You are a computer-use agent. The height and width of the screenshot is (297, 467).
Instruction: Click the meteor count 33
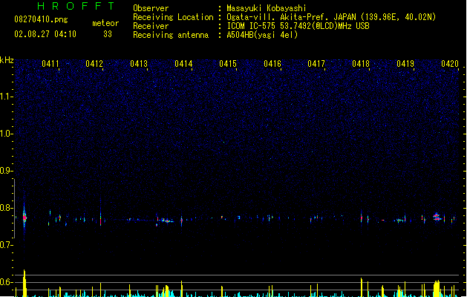coord(108,34)
